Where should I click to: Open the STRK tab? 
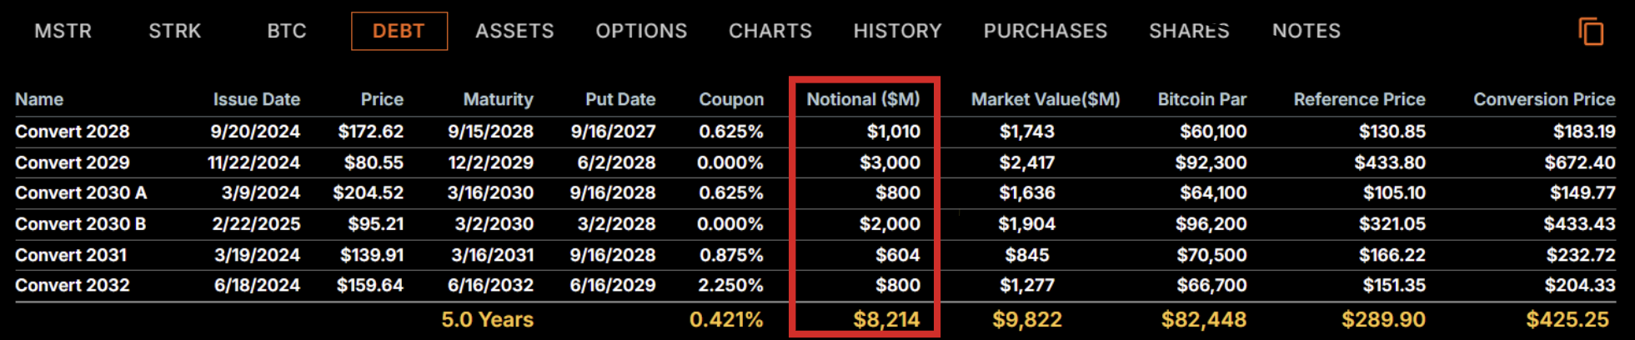click(x=175, y=32)
